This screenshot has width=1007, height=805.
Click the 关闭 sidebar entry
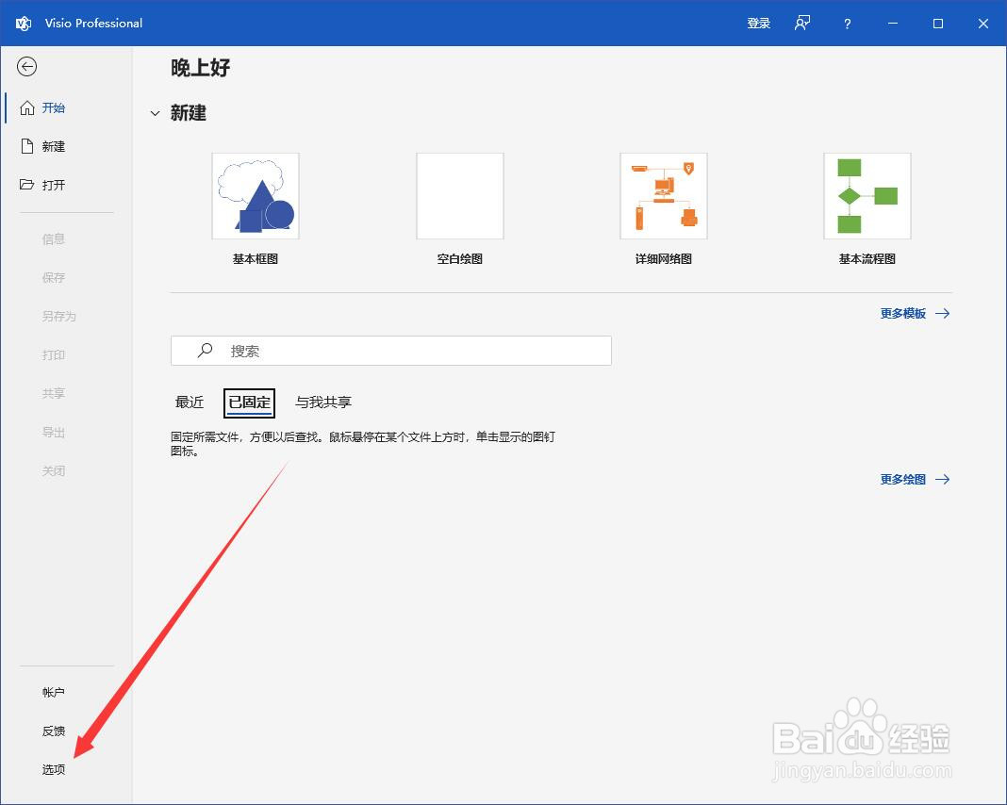click(x=54, y=470)
